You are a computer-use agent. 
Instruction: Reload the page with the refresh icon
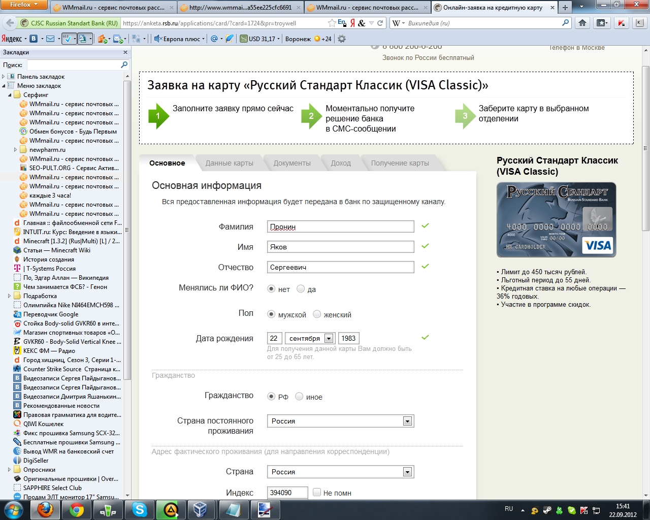[x=380, y=23]
